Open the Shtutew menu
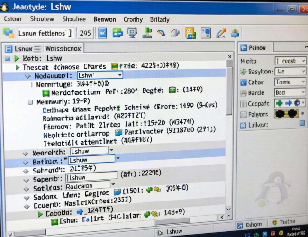This screenshot has height=237, width=308. (42, 19)
